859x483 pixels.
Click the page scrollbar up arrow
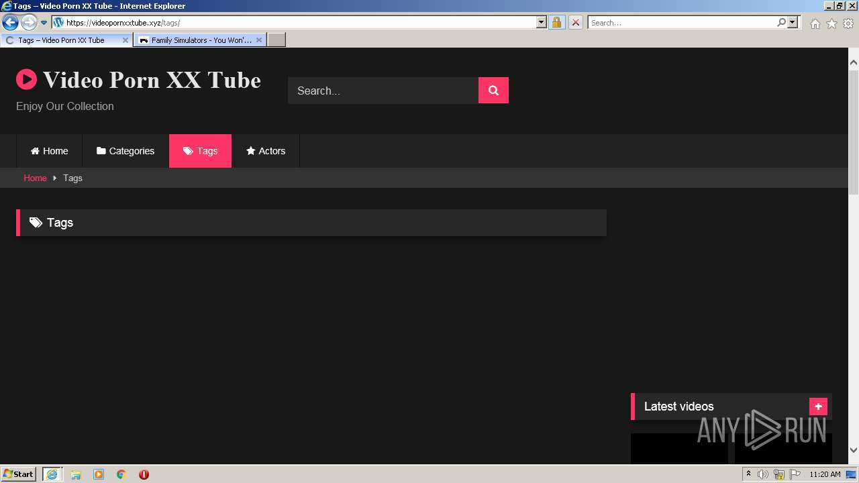pos(854,62)
